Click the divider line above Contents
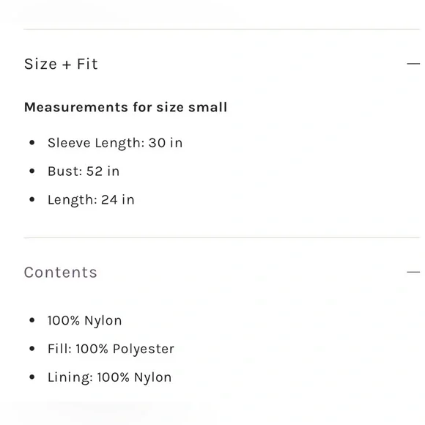The width and height of the screenshot is (425, 425). point(222,237)
